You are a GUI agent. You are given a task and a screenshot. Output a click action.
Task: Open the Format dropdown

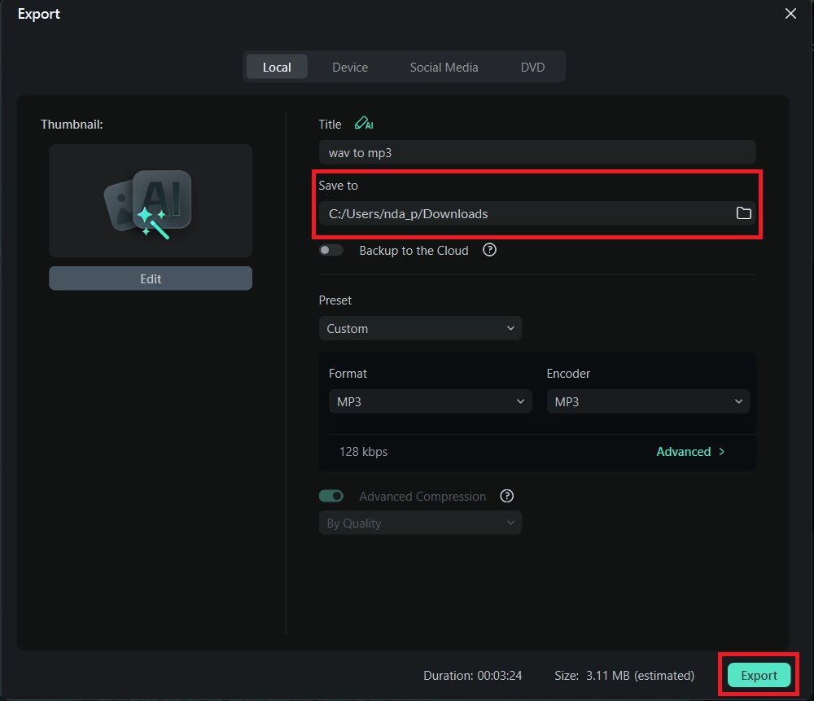[x=430, y=401]
